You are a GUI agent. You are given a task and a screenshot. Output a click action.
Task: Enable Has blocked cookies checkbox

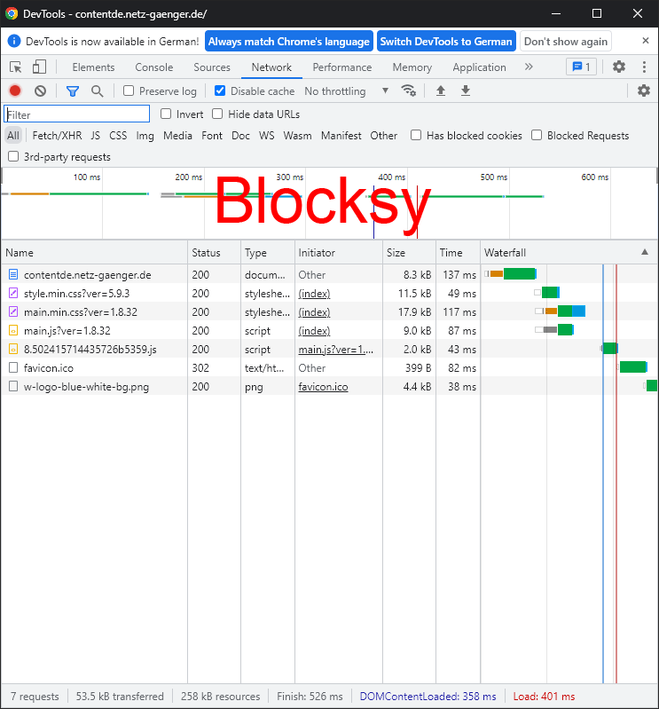tap(416, 135)
